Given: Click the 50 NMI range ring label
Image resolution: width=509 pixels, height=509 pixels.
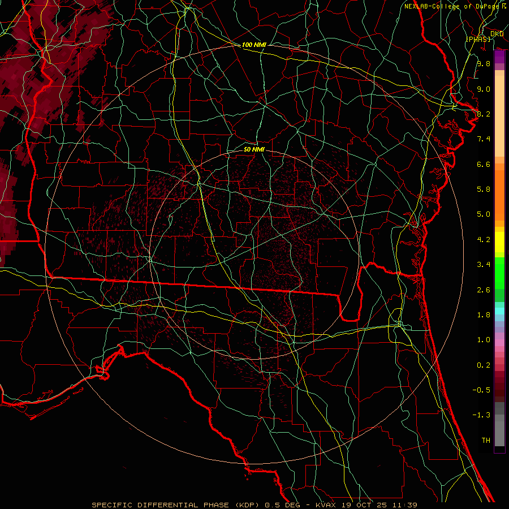Looking at the screenshot, I should (254, 149).
